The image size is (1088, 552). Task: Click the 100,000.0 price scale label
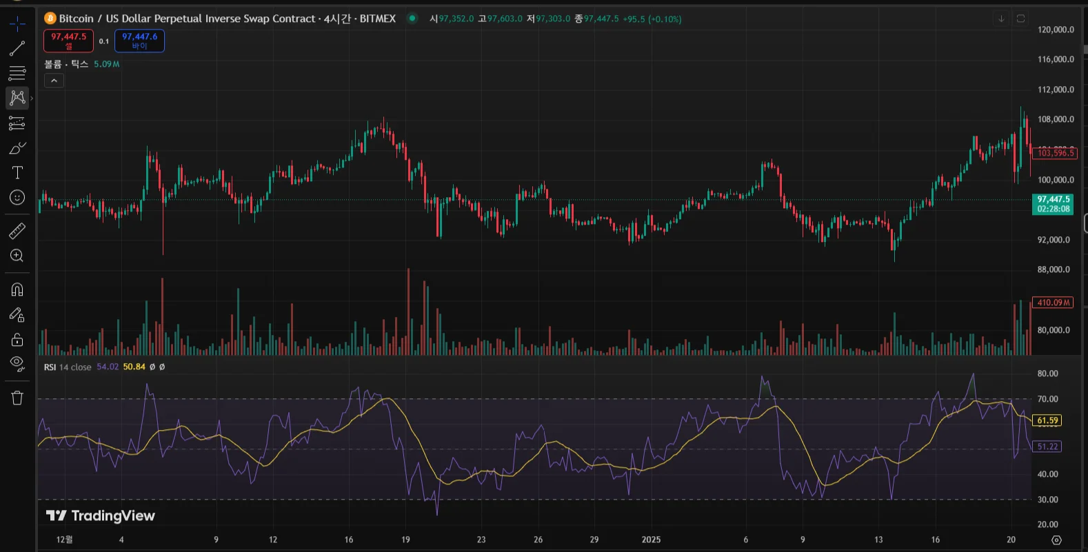coord(1056,180)
